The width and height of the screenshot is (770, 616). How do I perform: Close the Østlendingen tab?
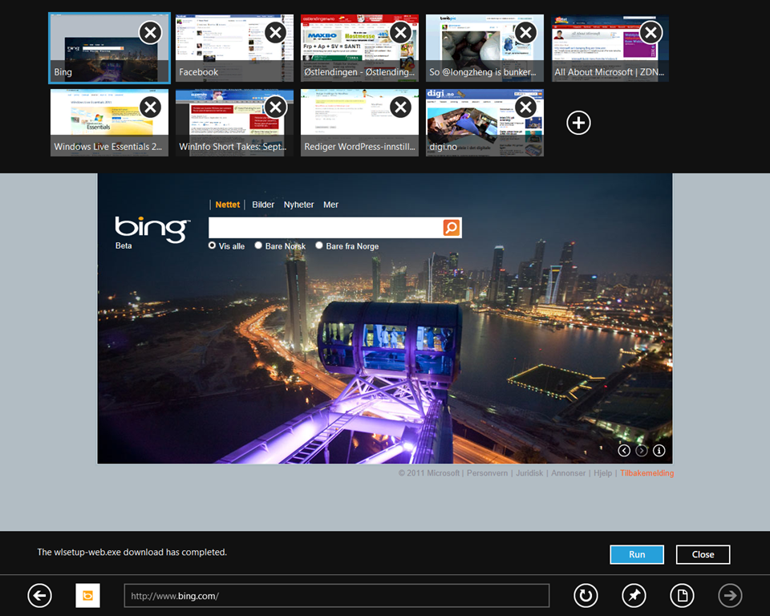(401, 33)
